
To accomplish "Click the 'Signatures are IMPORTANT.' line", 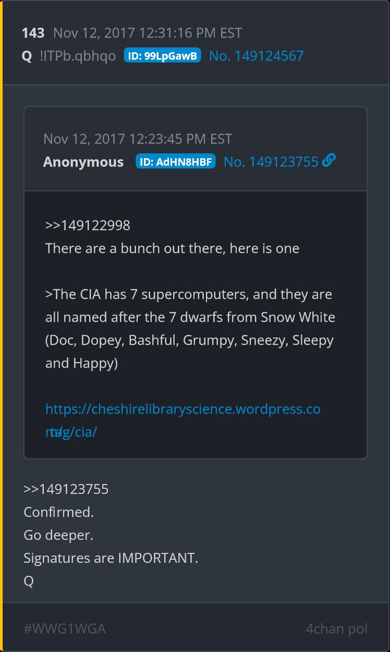I will point(111,558).
